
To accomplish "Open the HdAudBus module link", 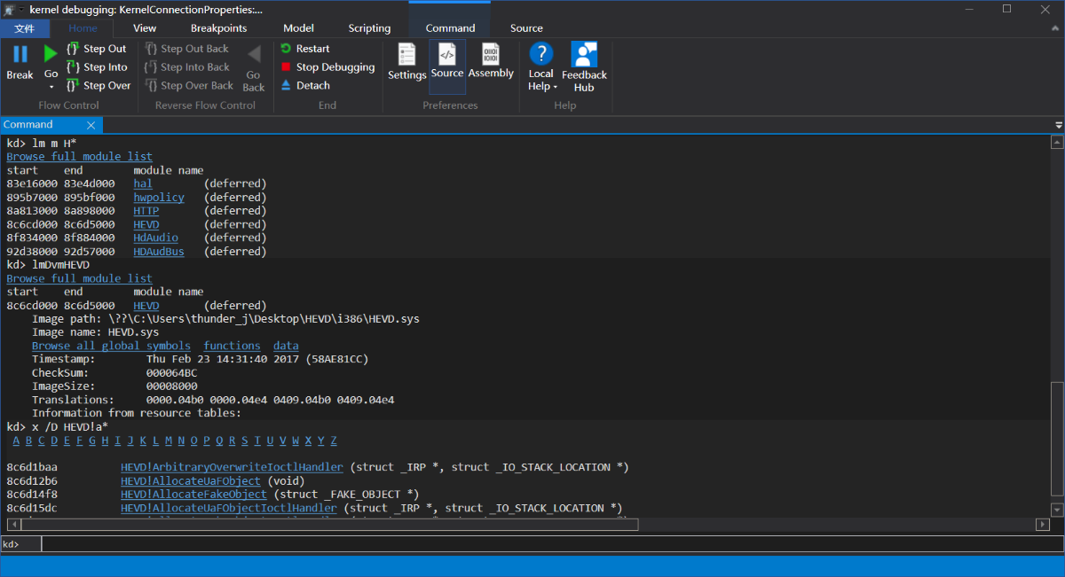I will pyautogui.click(x=159, y=252).
